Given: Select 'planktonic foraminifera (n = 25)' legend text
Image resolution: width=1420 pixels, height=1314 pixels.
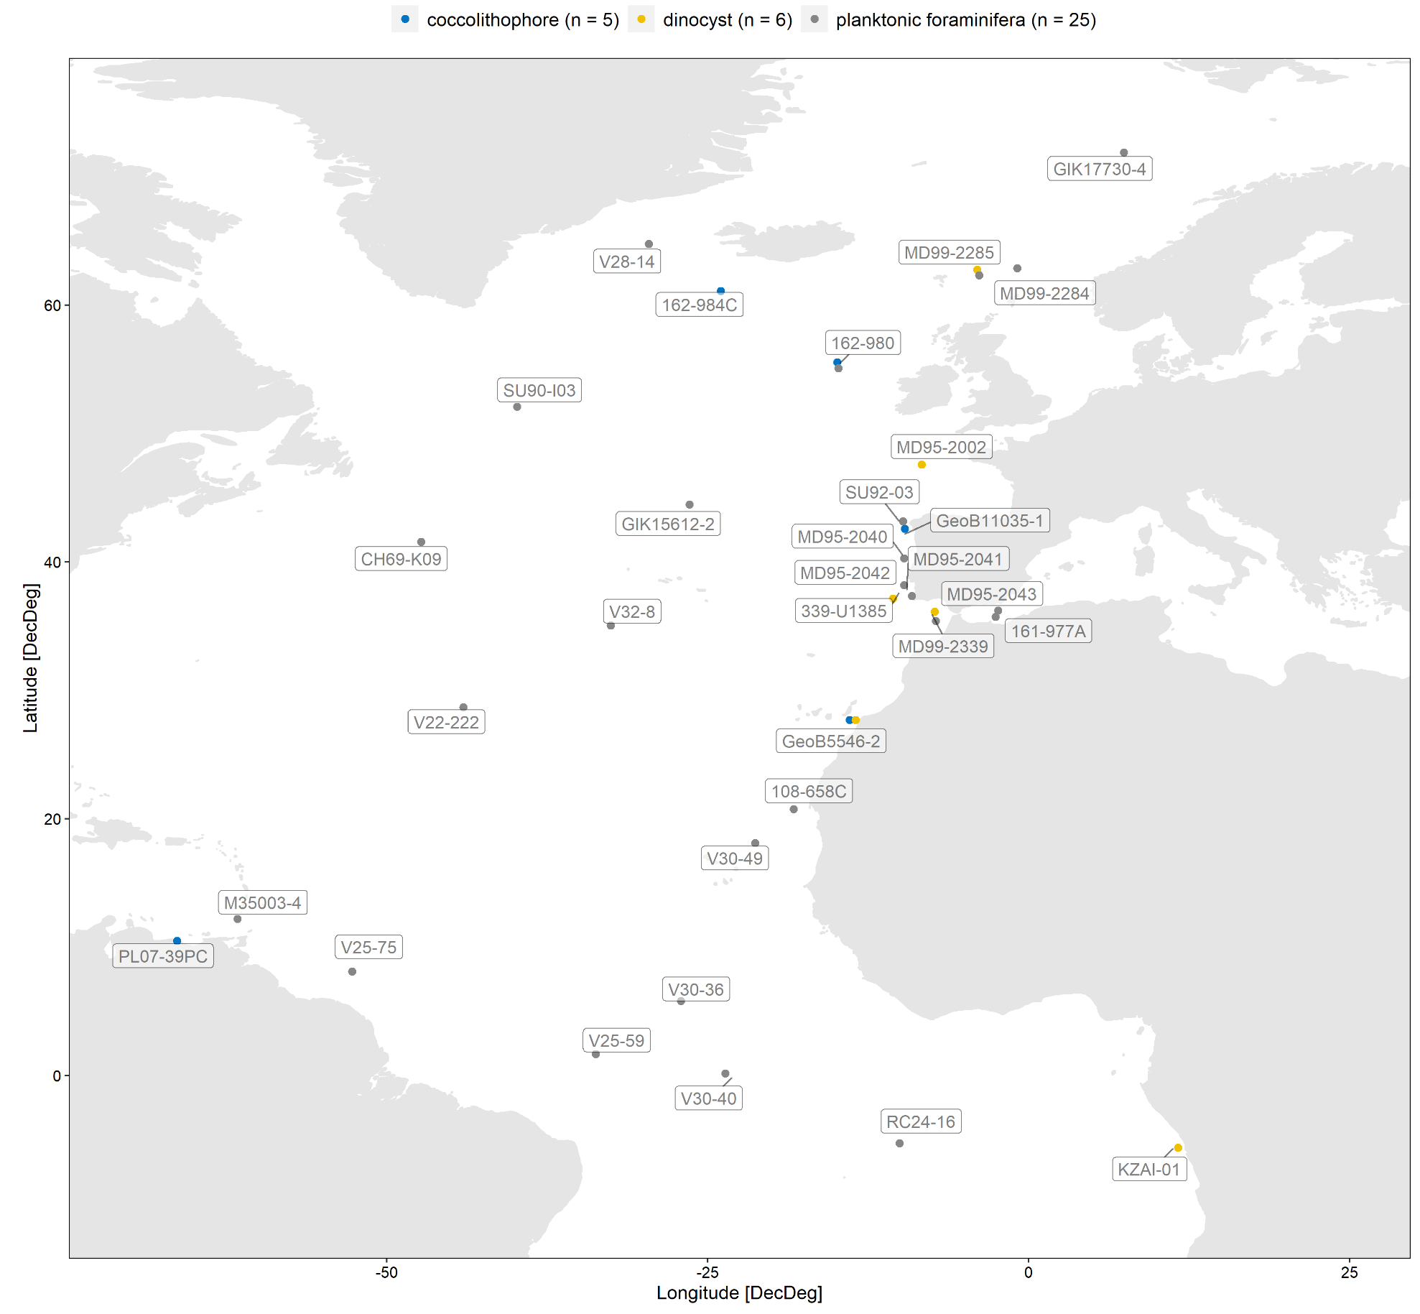Looking at the screenshot, I should click(966, 20).
